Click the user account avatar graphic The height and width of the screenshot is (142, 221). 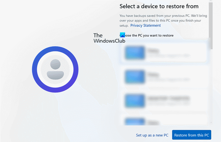point(55,69)
